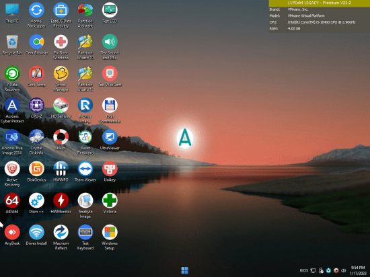The image size is (370, 277).
Task: Open HWMonitor
Action: 61,204
